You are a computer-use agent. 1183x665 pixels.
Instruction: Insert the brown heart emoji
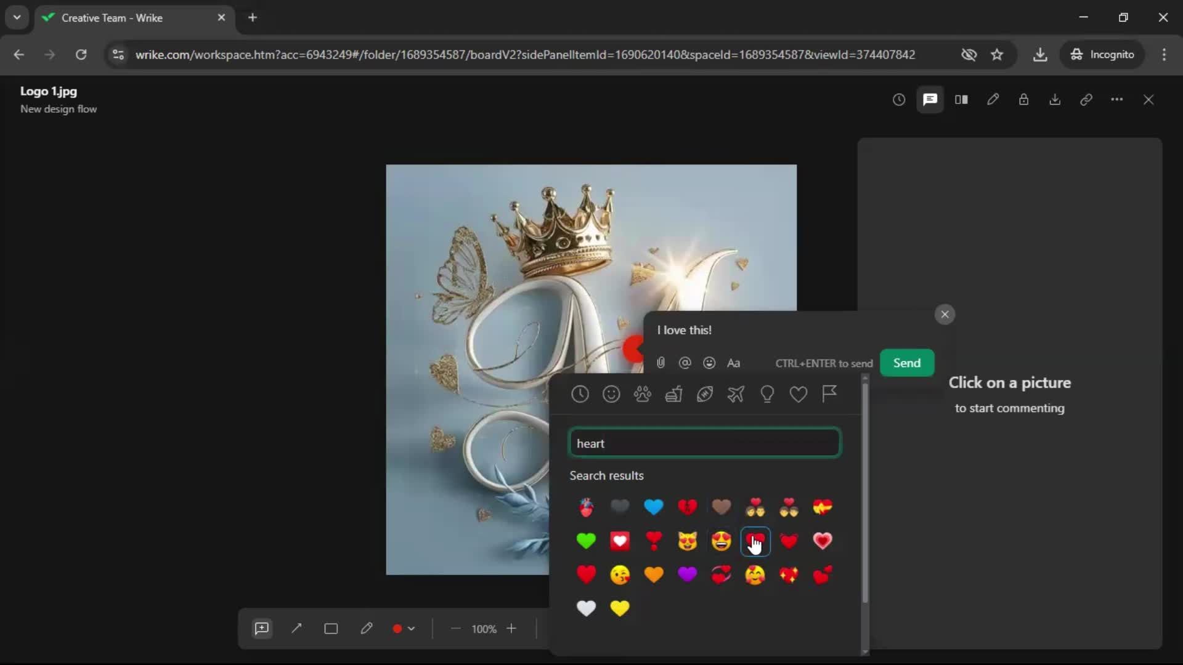[722, 507]
